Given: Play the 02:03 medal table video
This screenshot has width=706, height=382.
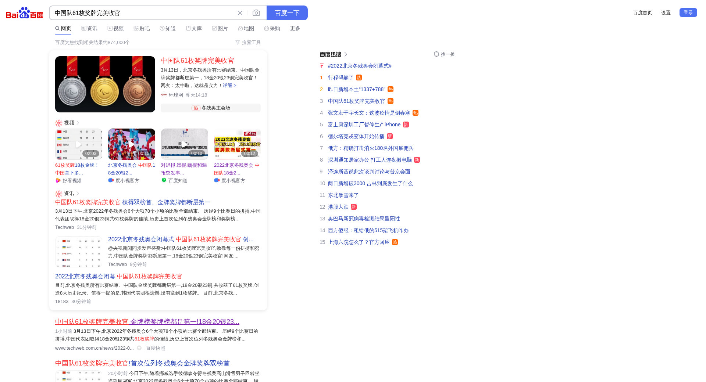Looking at the screenshot, I should pos(79,144).
